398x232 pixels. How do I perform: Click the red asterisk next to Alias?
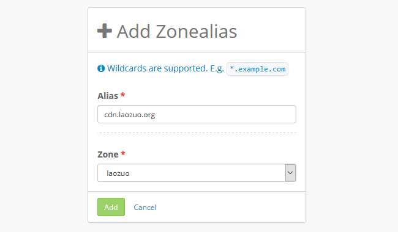click(x=123, y=95)
